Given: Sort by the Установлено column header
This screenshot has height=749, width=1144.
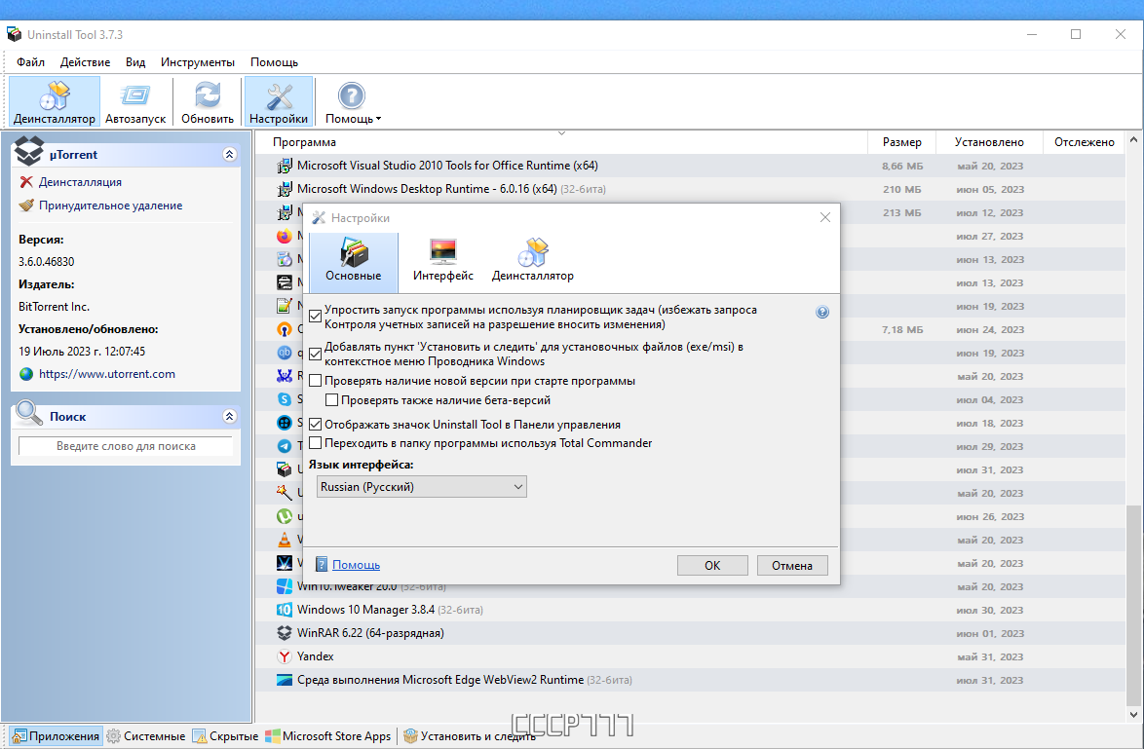Looking at the screenshot, I should tap(989, 142).
